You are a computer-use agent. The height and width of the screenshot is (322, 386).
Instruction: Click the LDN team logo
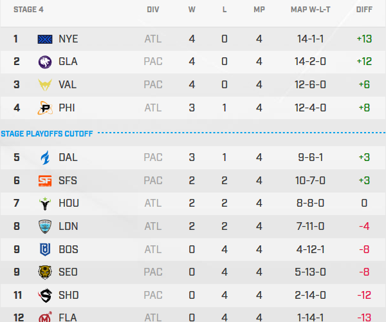[46, 226]
